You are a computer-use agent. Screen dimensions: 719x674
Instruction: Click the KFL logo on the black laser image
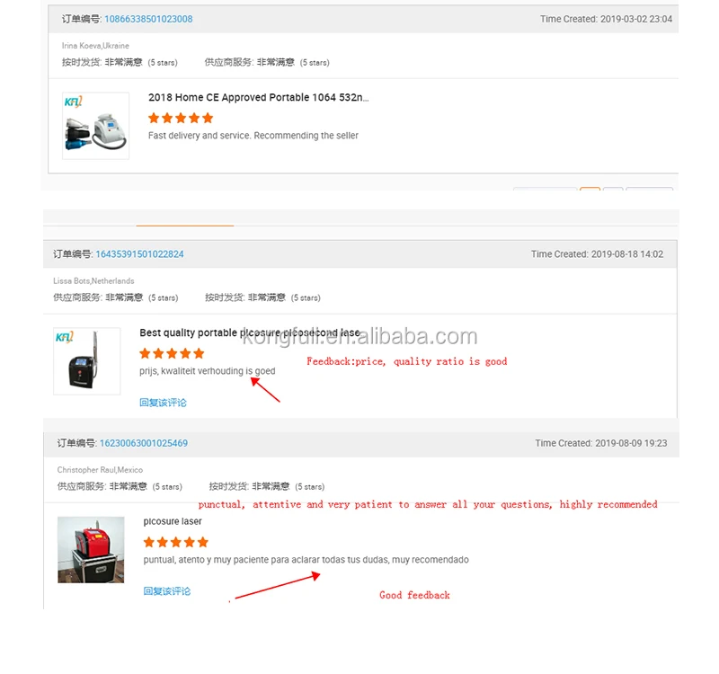pyautogui.click(x=64, y=338)
